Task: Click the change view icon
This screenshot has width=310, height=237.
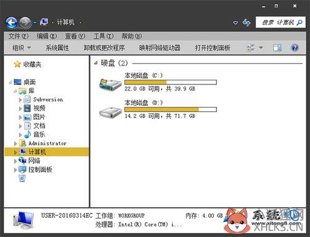Action: tap(250, 48)
